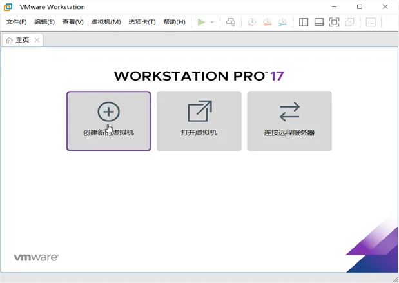The height and width of the screenshot is (283, 399).
Task: Click the Revert to Snapshot icon
Action: click(x=268, y=22)
